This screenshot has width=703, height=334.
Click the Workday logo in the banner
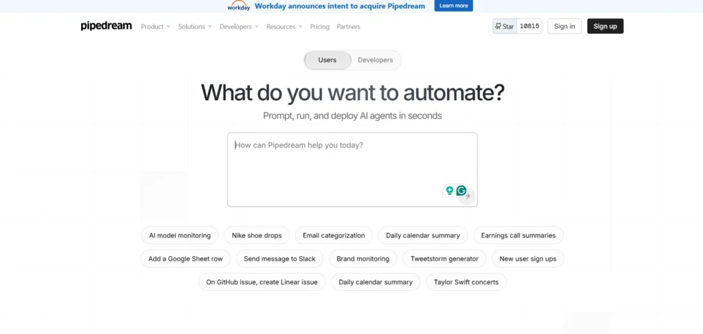238,6
